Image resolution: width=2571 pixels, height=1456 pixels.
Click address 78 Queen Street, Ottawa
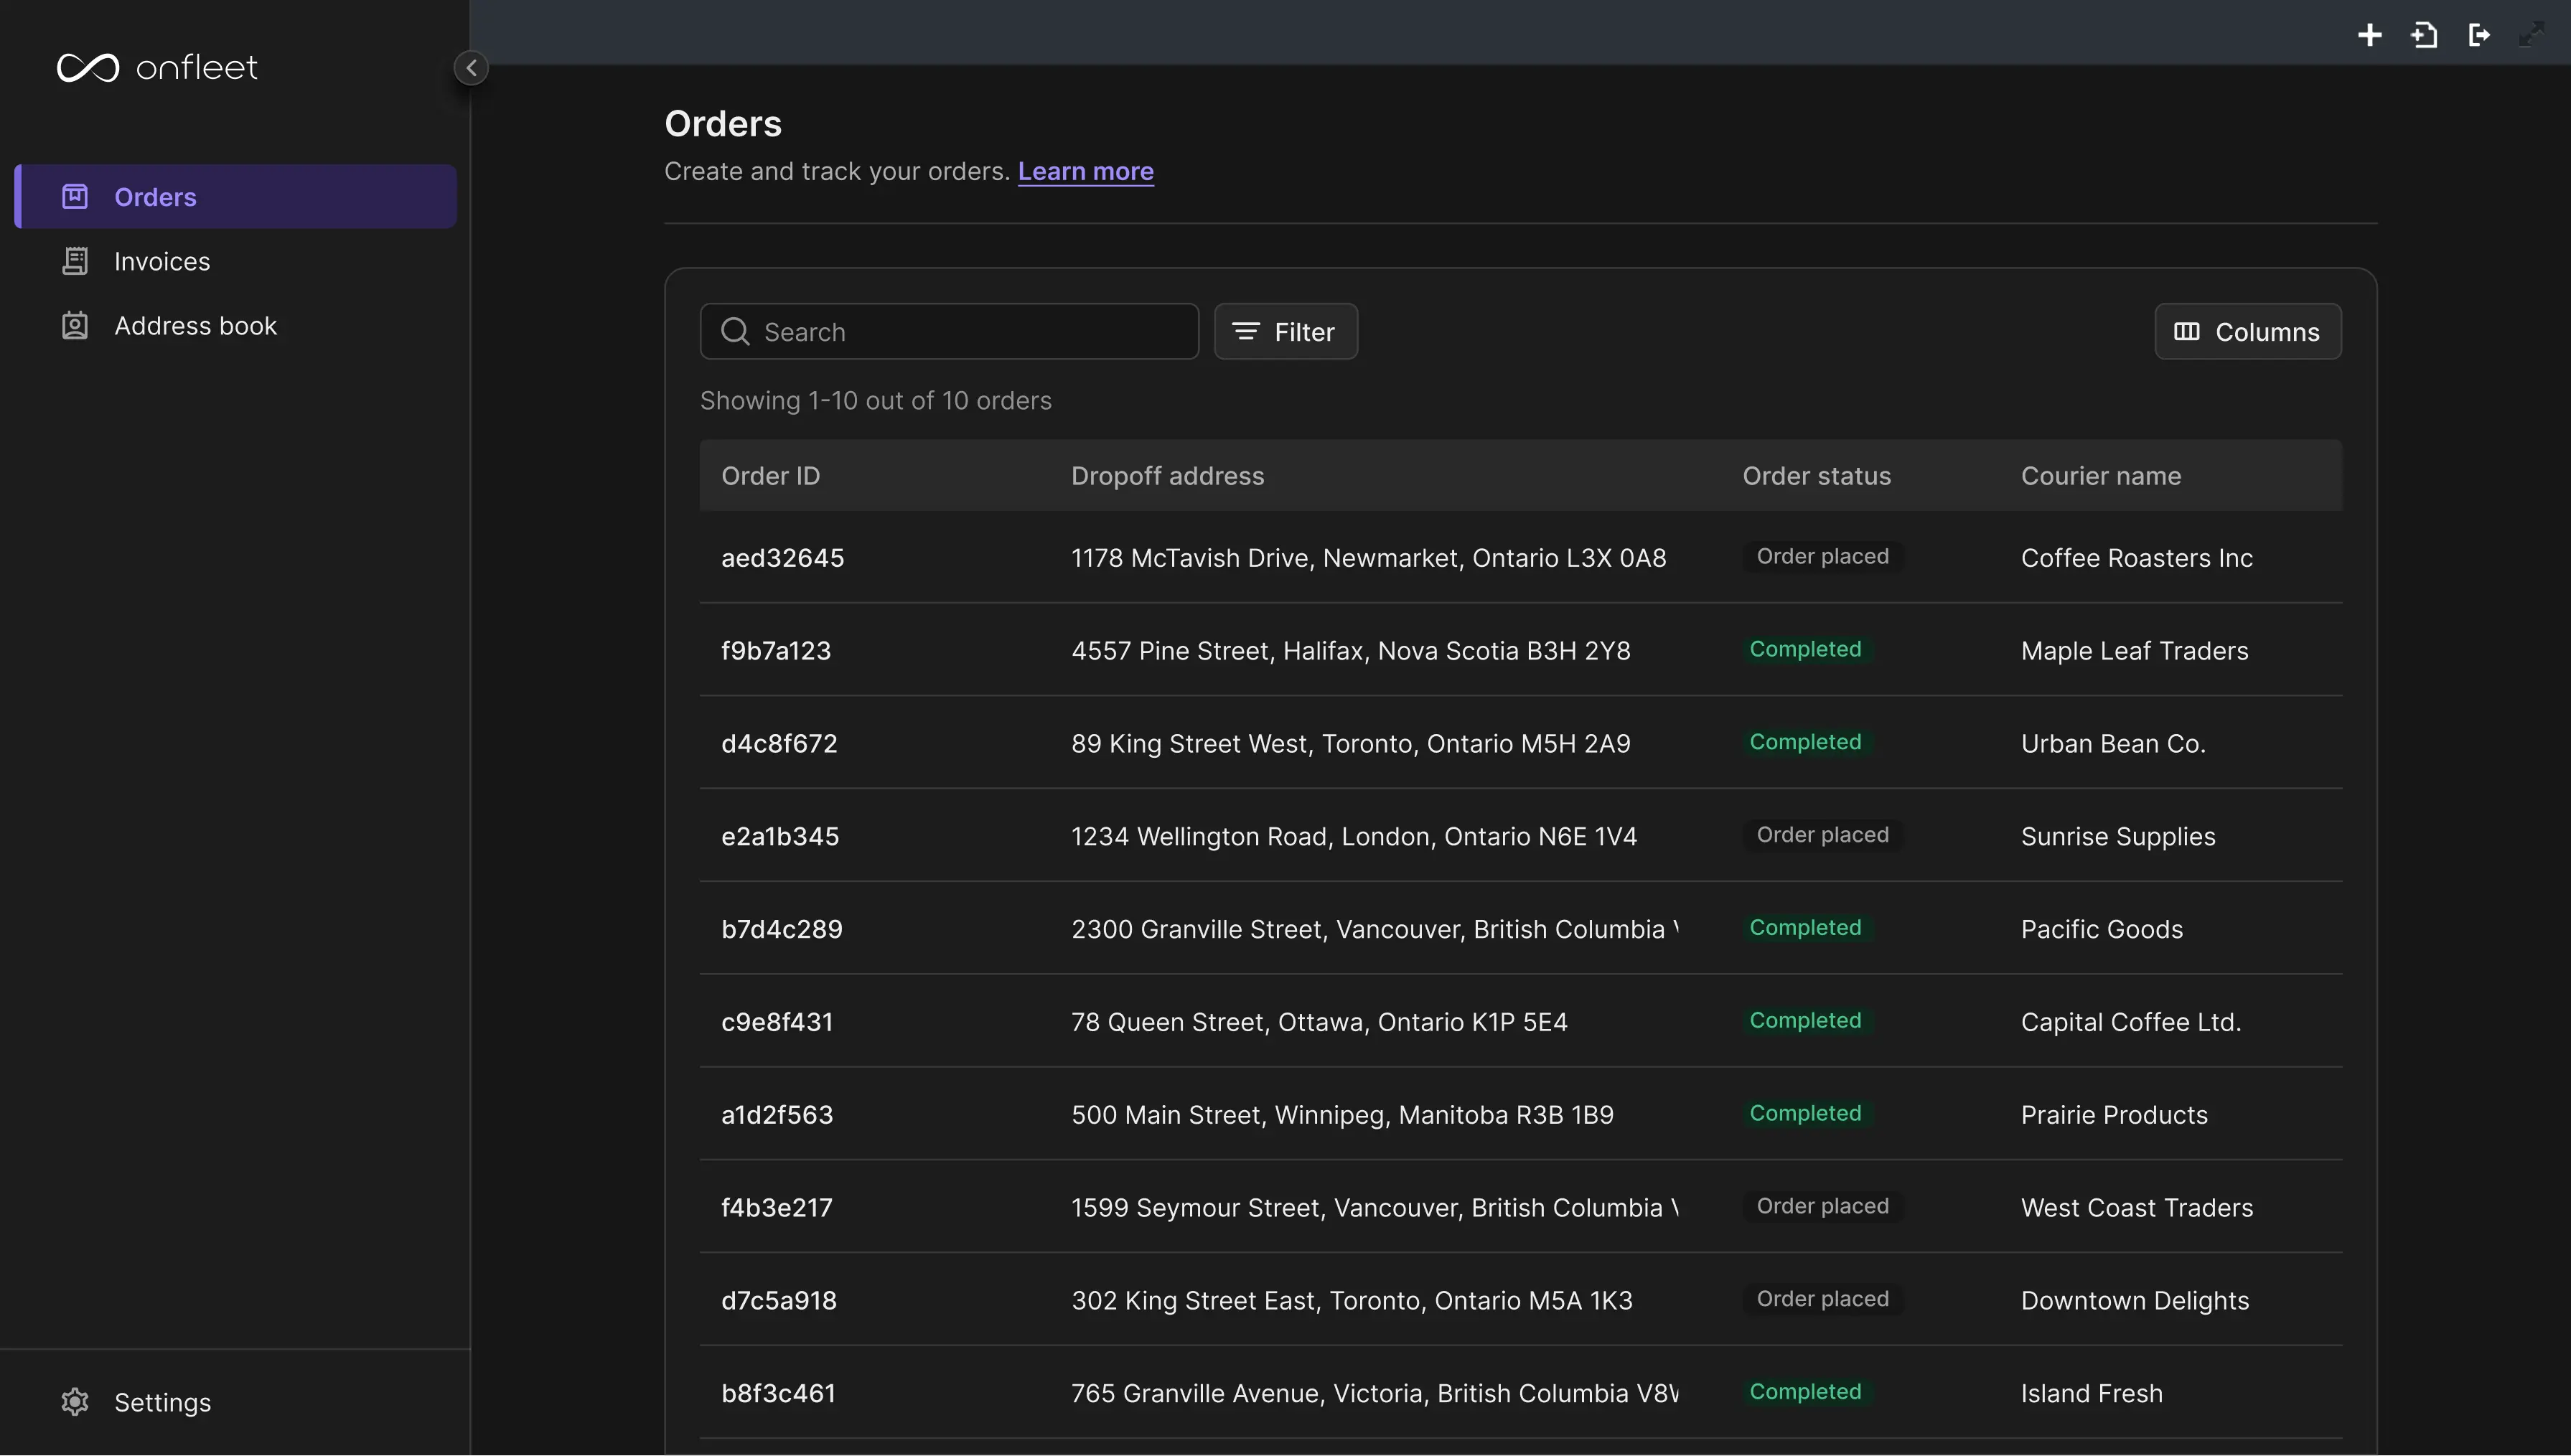1319,1022
